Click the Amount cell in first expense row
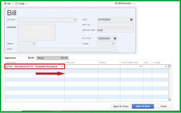The height and width of the screenshot is (113, 181). 81,67
